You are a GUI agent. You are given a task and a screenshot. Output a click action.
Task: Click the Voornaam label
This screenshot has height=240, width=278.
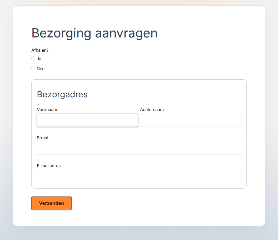47,110
